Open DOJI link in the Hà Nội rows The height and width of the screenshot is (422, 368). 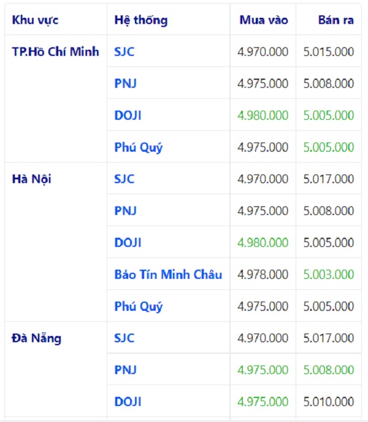coord(128,243)
